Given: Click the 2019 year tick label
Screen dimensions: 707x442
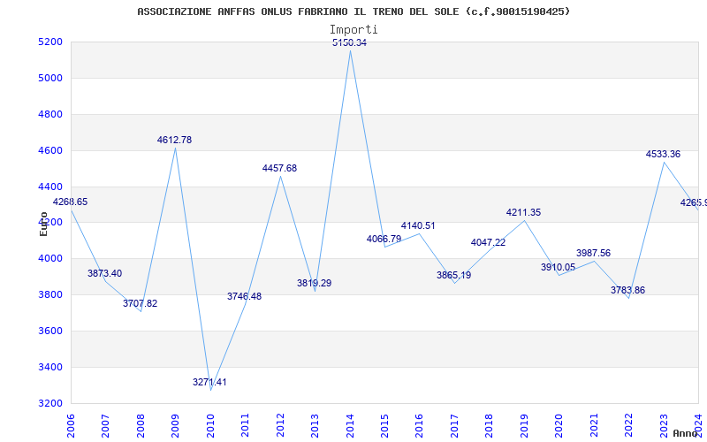Looking at the screenshot, I should point(525,426).
